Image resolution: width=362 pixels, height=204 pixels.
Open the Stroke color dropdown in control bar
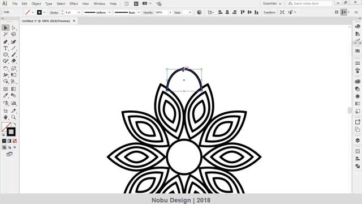tap(44, 12)
